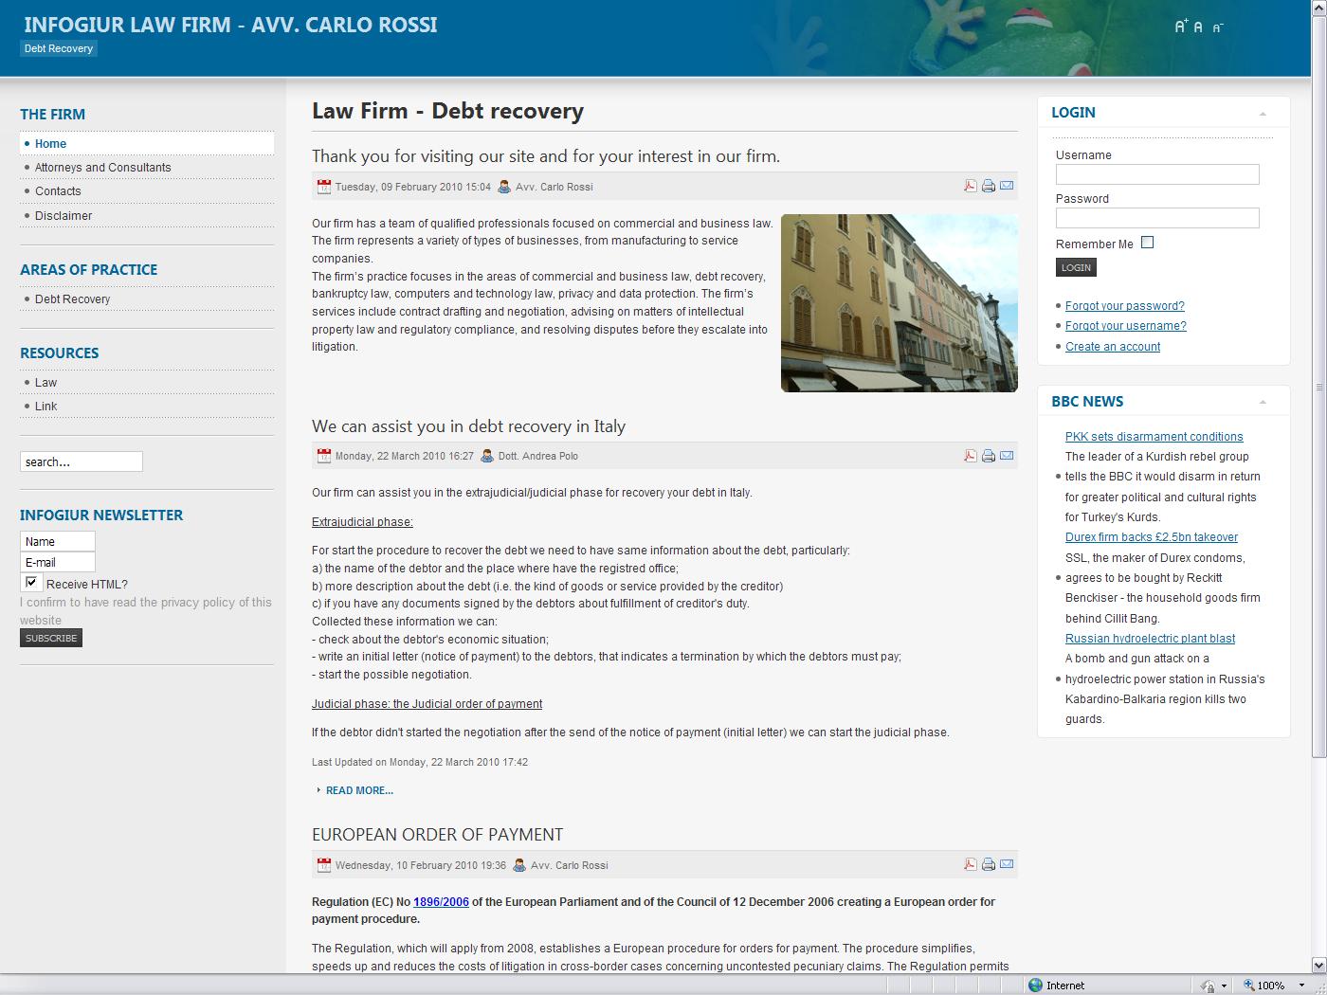The image size is (1327, 995).
Task: Click the search... input box
Action: (81, 461)
